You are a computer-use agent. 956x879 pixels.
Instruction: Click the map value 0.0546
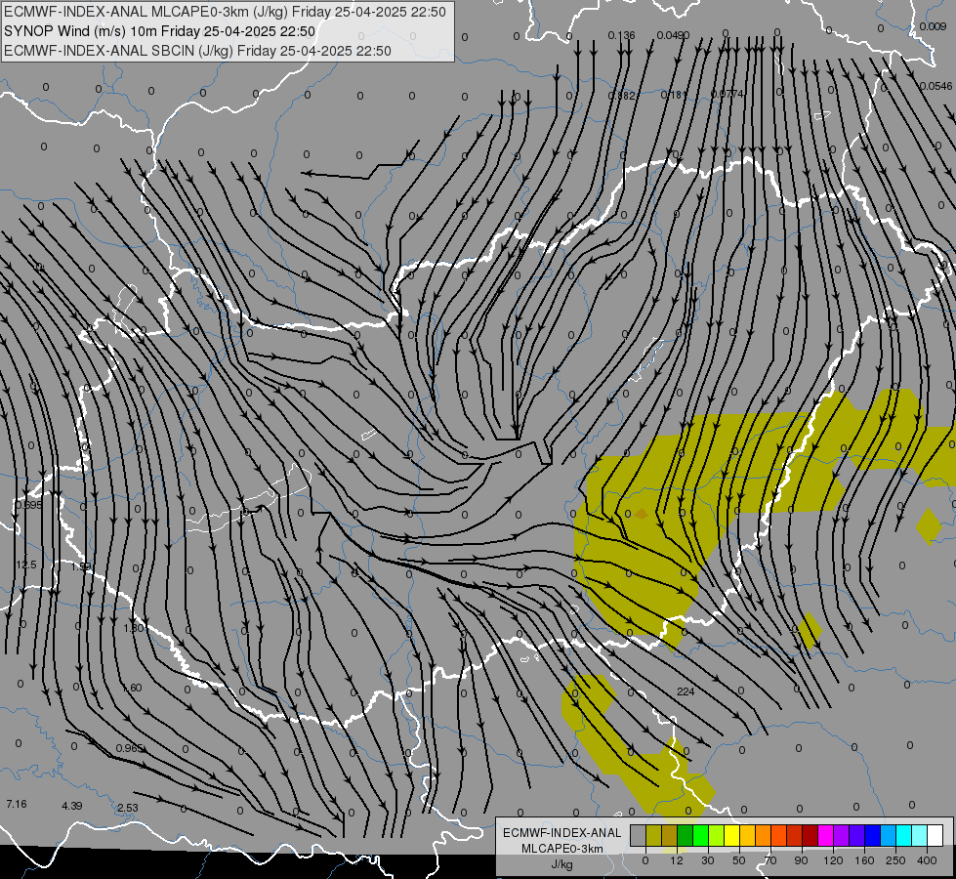click(935, 86)
